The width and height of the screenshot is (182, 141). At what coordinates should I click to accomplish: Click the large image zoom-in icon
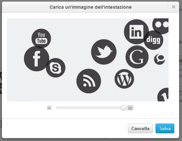pos(130,108)
